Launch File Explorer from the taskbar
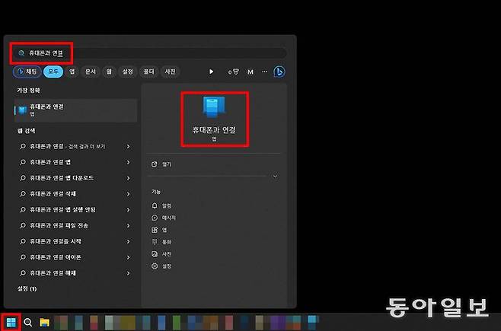The image size is (501, 331). pyautogui.click(x=44, y=323)
